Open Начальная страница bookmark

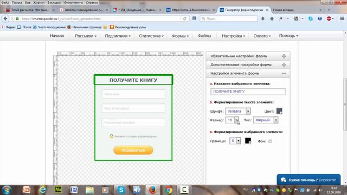(x=85, y=27)
